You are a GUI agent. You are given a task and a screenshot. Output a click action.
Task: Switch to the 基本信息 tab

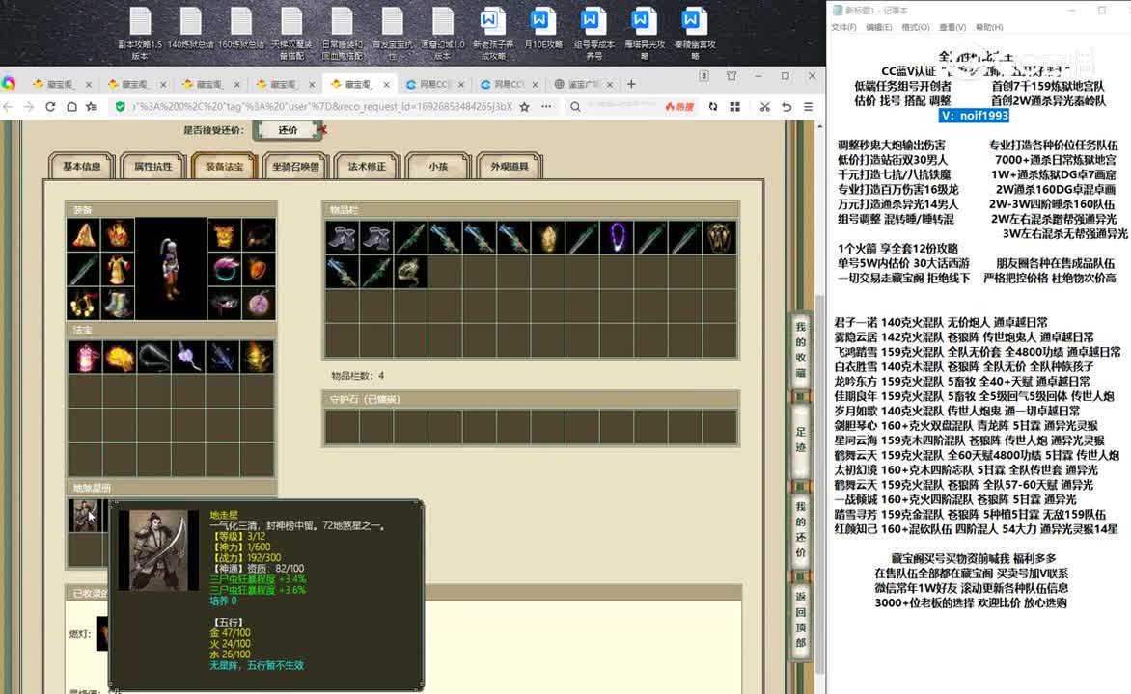coord(81,167)
